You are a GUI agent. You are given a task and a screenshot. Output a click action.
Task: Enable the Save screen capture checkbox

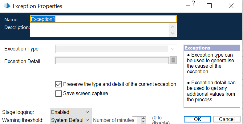tap(59, 94)
